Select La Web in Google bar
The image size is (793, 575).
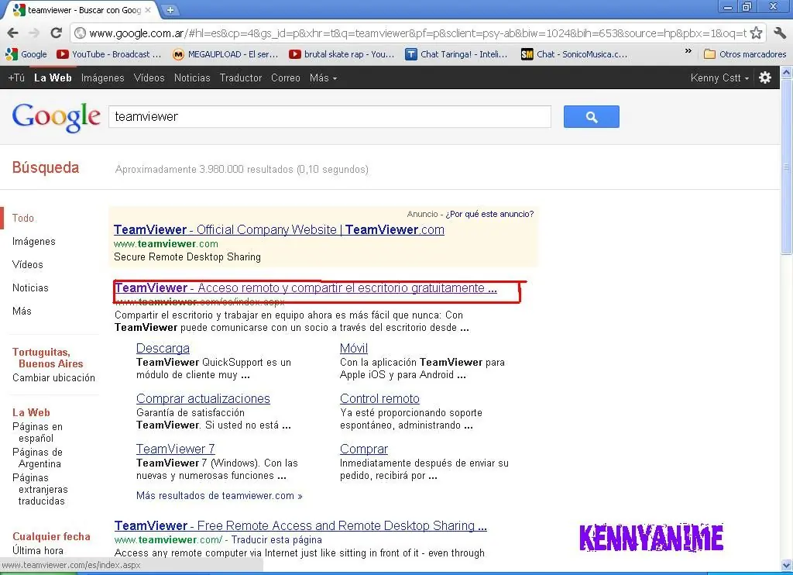pos(53,78)
